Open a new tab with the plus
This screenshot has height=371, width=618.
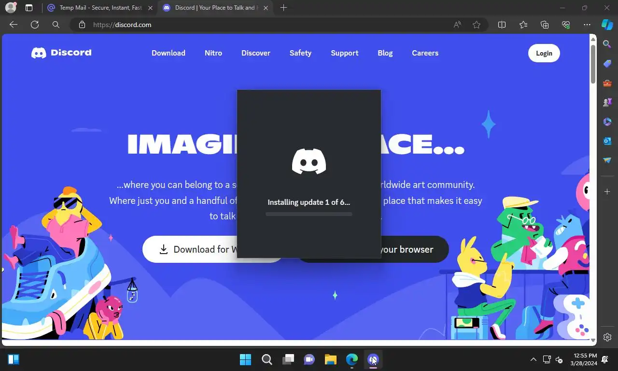[283, 8]
